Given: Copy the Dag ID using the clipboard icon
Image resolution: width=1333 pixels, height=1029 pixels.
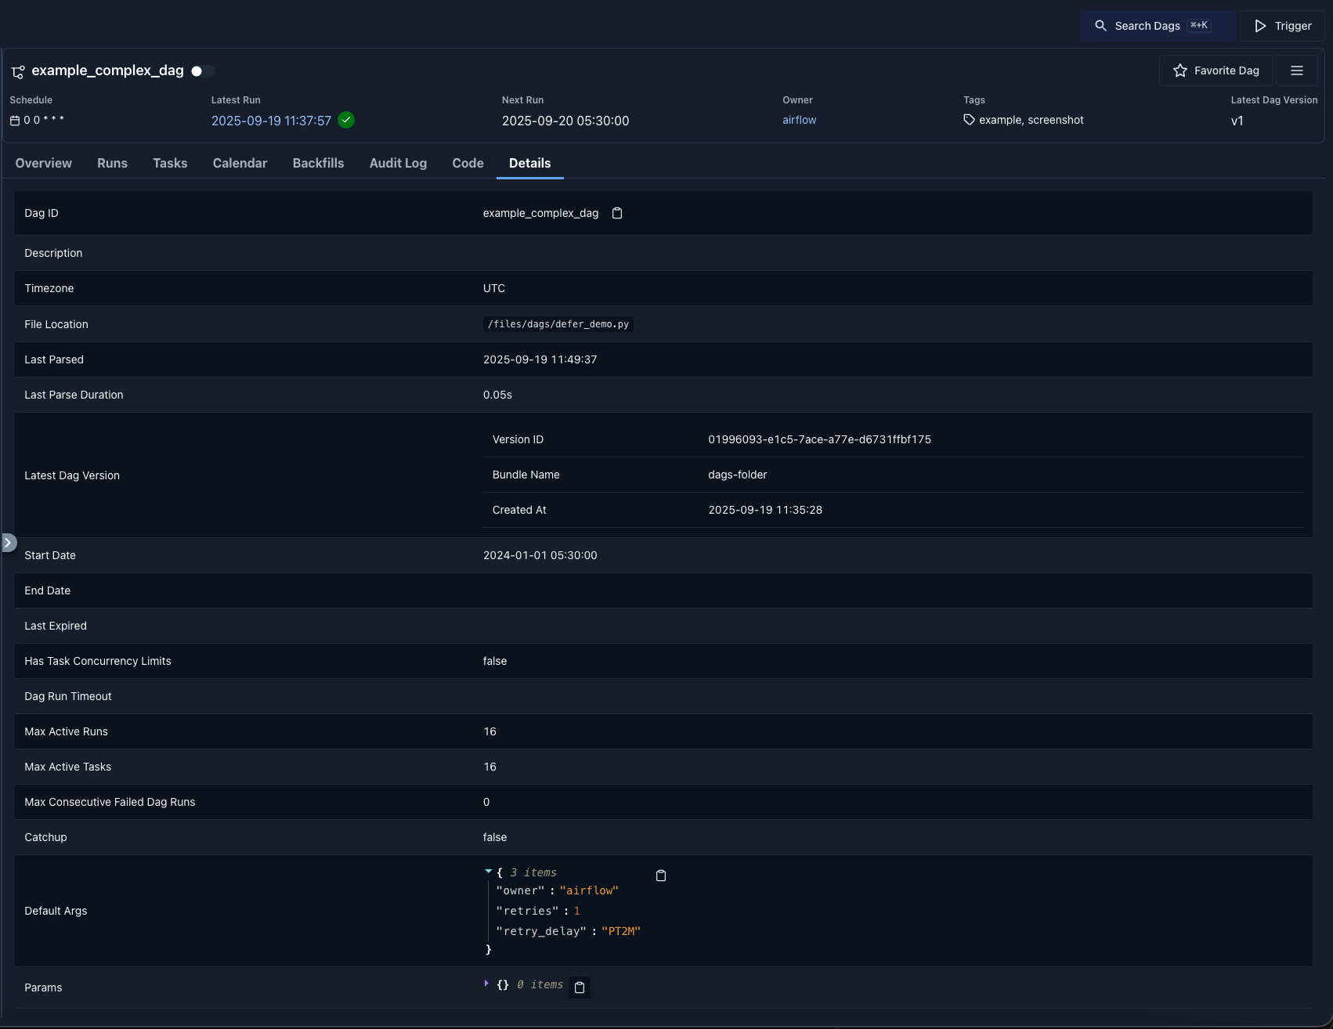Looking at the screenshot, I should [617, 213].
